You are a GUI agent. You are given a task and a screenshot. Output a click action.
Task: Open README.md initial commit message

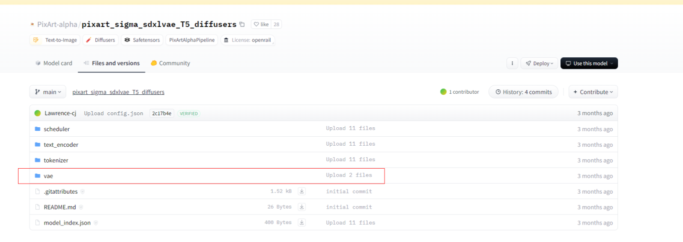pyautogui.click(x=349, y=207)
